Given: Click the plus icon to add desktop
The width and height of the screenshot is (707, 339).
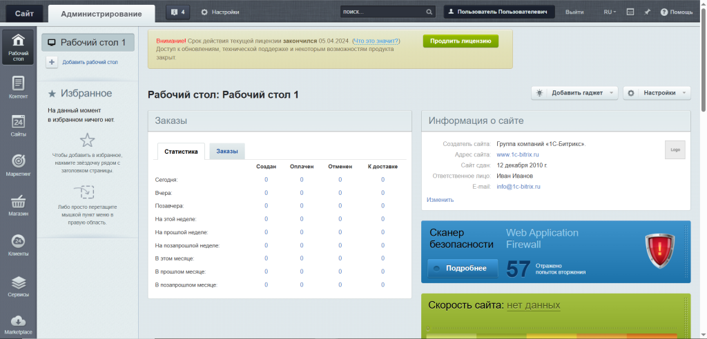Looking at the screenshot, I should pos(52,62).
